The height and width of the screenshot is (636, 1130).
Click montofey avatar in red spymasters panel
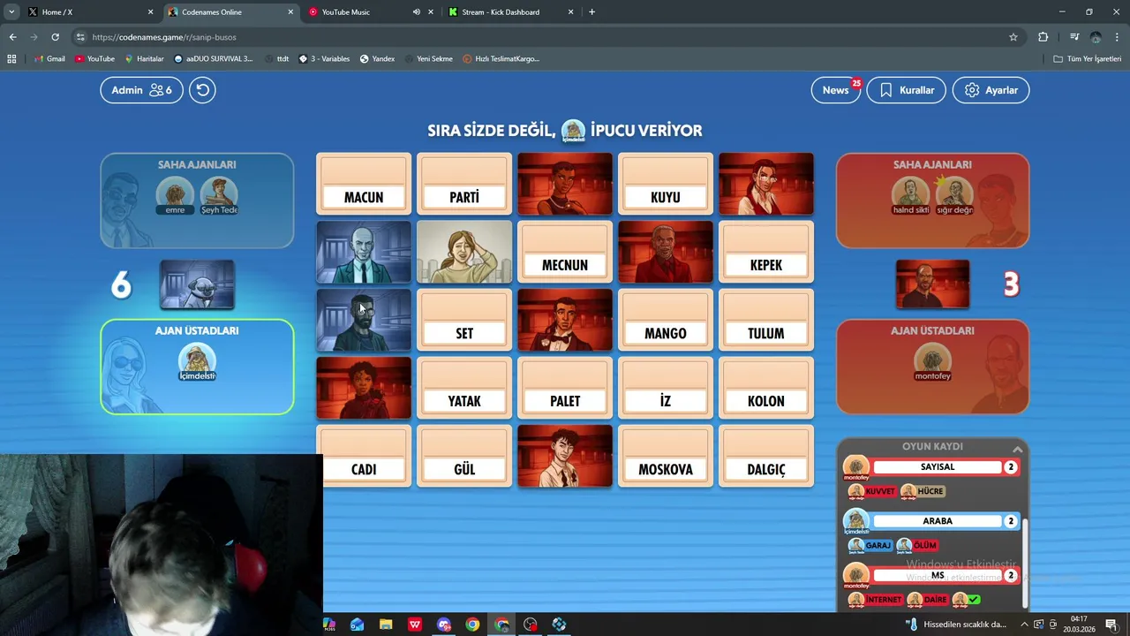932,362
